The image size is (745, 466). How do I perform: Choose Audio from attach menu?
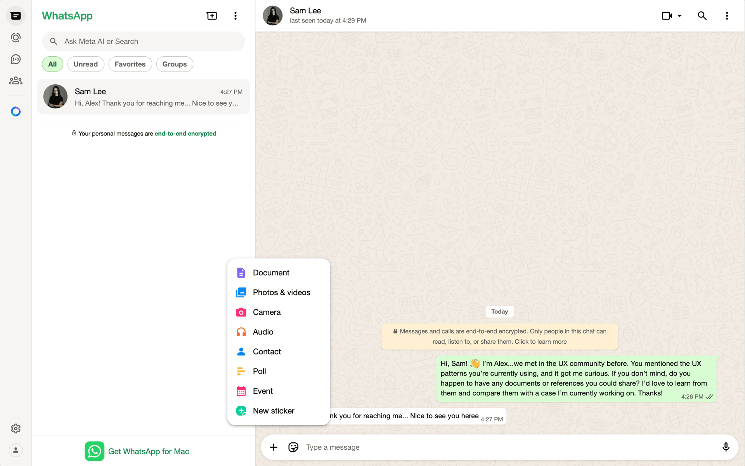[x=279, y=332]
